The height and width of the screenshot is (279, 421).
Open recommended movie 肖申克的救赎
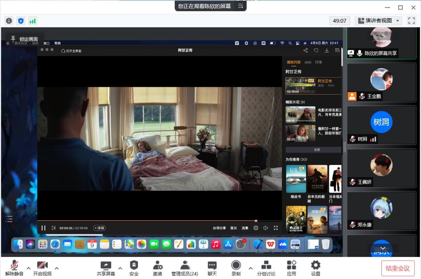(x=317, y=179)
